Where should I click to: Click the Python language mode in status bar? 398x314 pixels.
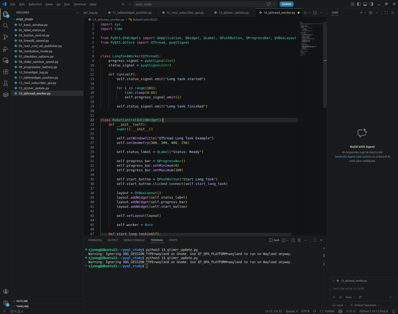[x=330, y=311]
